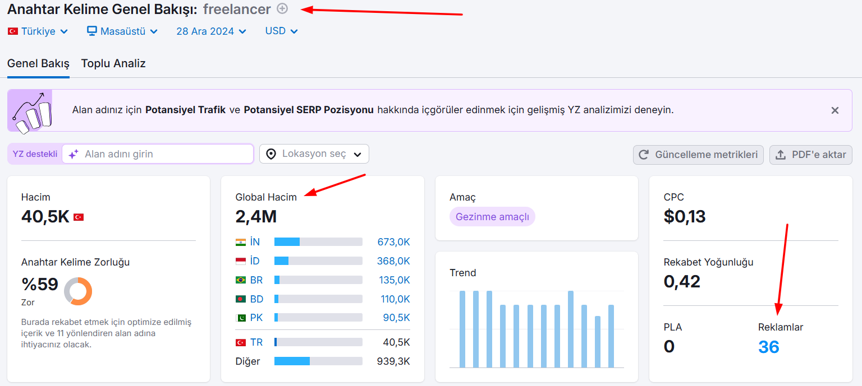Click the location pin icon

coord(271,154)
